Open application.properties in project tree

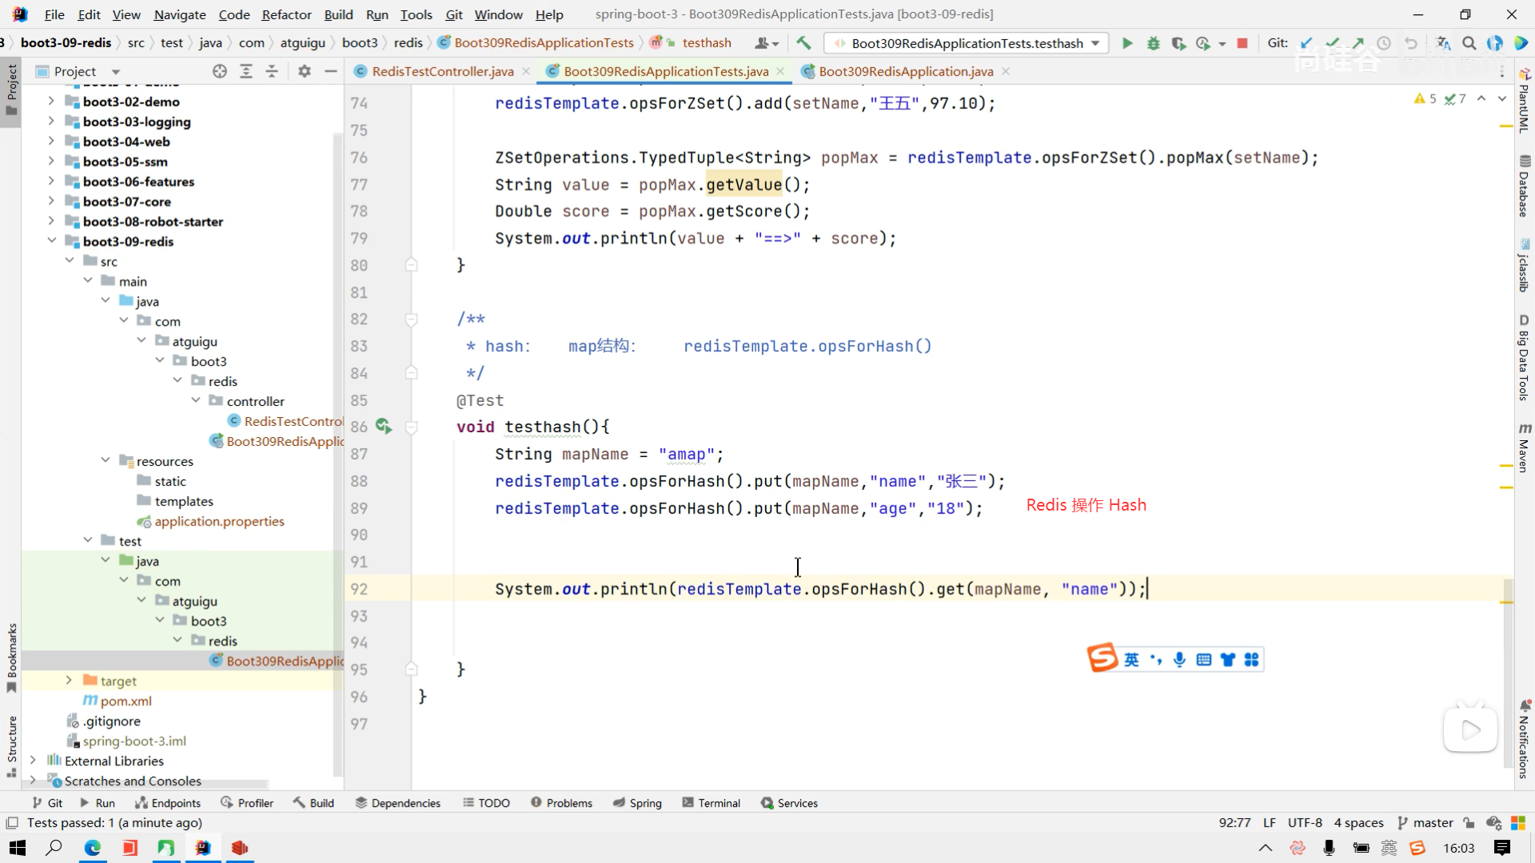[219, 521]
